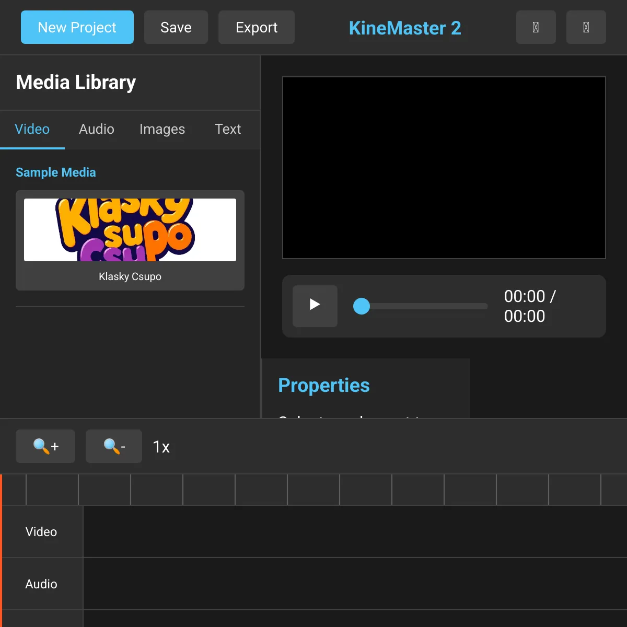The image size is (627, 627).
Task: Click the Sample Media heading
Action: pos(56,172)
